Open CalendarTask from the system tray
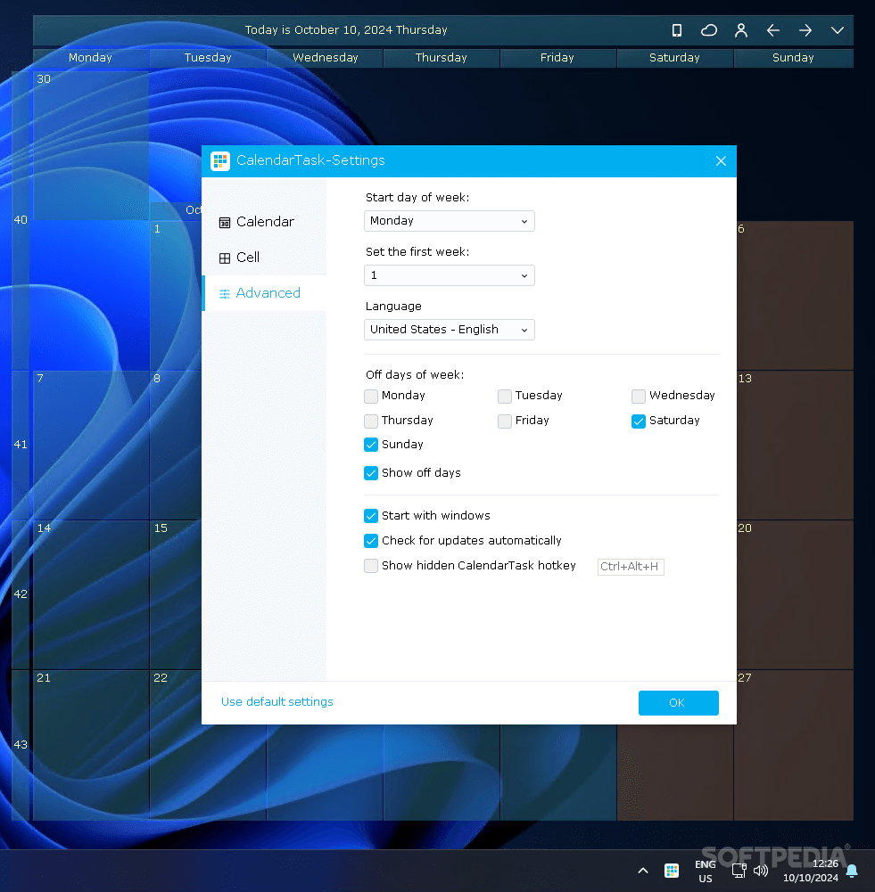 [672, 870]
